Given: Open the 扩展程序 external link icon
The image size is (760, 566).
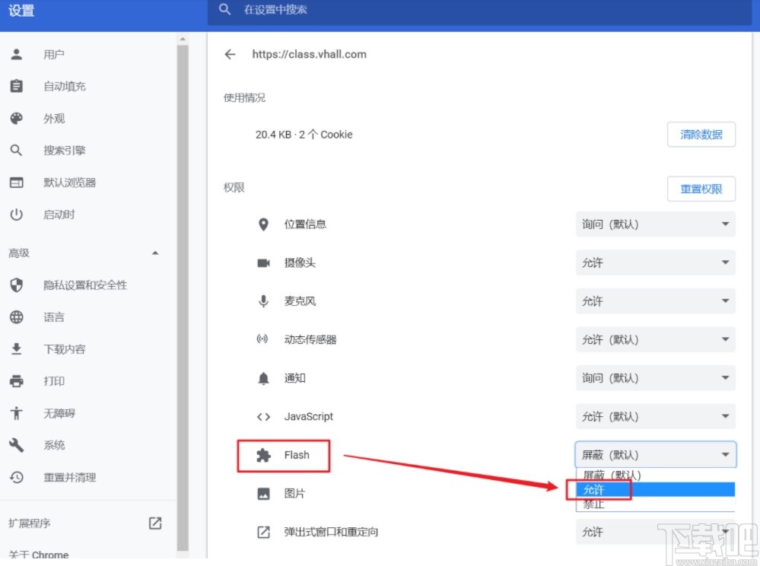Looking at the screenshot, I should 154,523.
